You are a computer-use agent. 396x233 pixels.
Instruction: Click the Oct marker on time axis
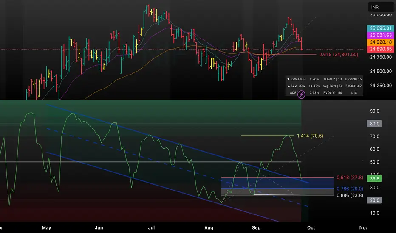point(311,228)
